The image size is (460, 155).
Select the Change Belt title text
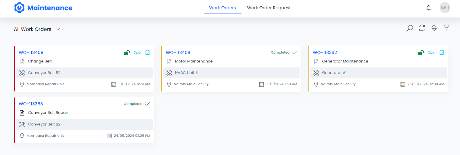point(40,61)
